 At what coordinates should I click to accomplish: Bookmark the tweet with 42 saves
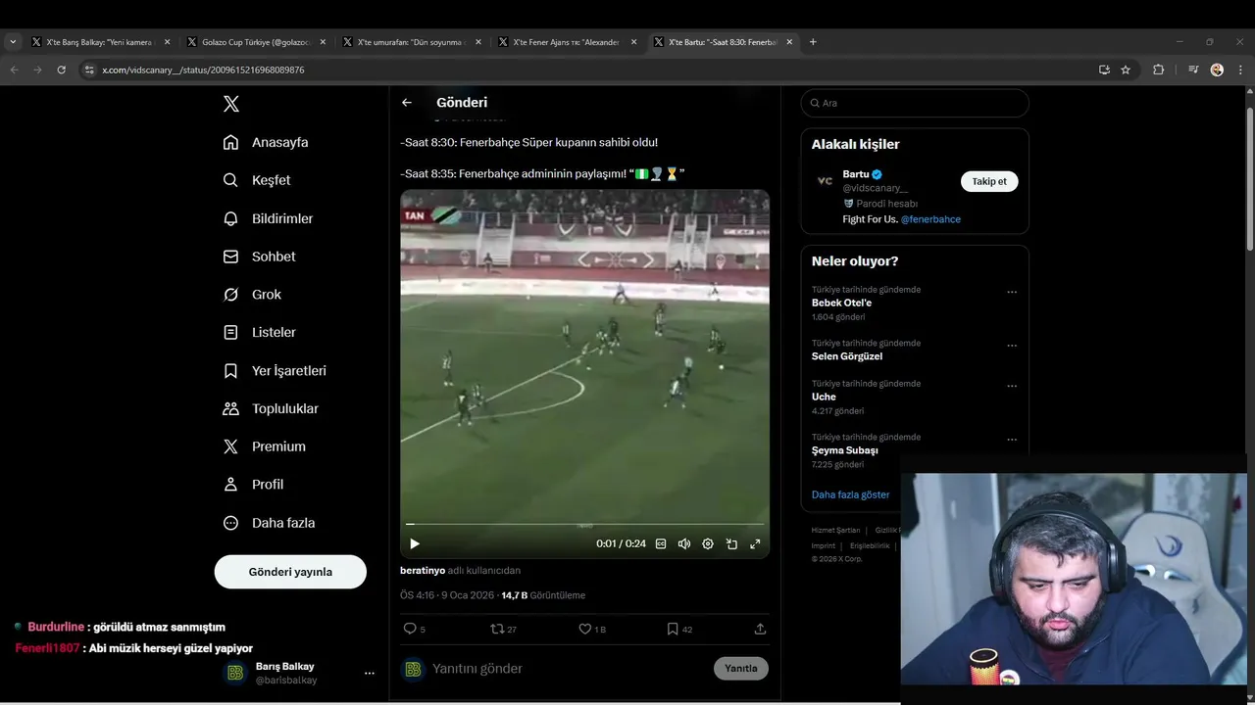(x=673, y=629)
